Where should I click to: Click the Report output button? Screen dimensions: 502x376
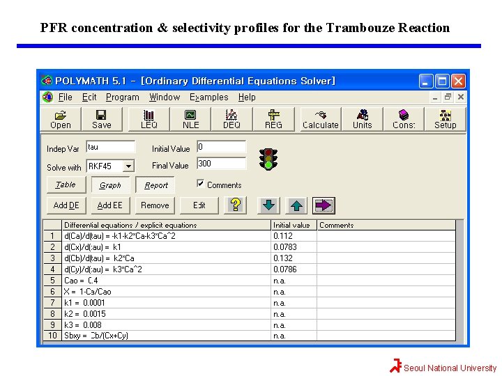click(x=155, y=185)
